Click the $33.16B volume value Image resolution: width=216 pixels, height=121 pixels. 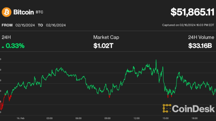(x=200, y=46)
